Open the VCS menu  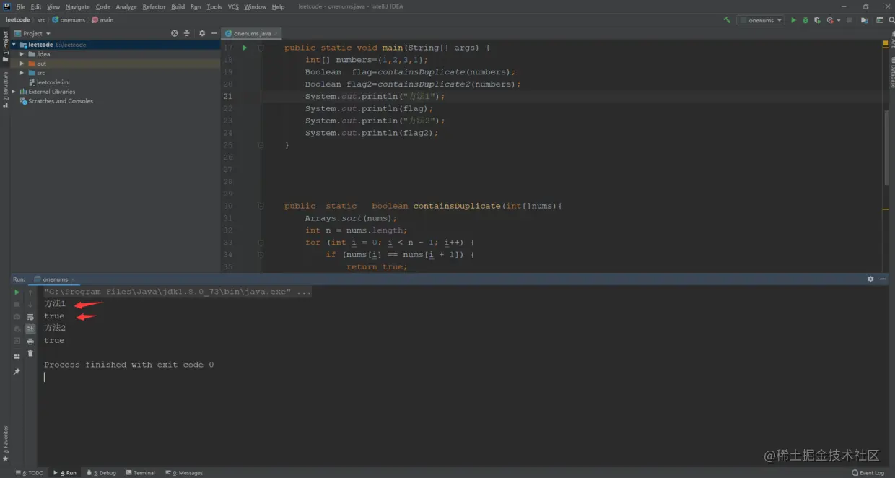tap(233, 6)
